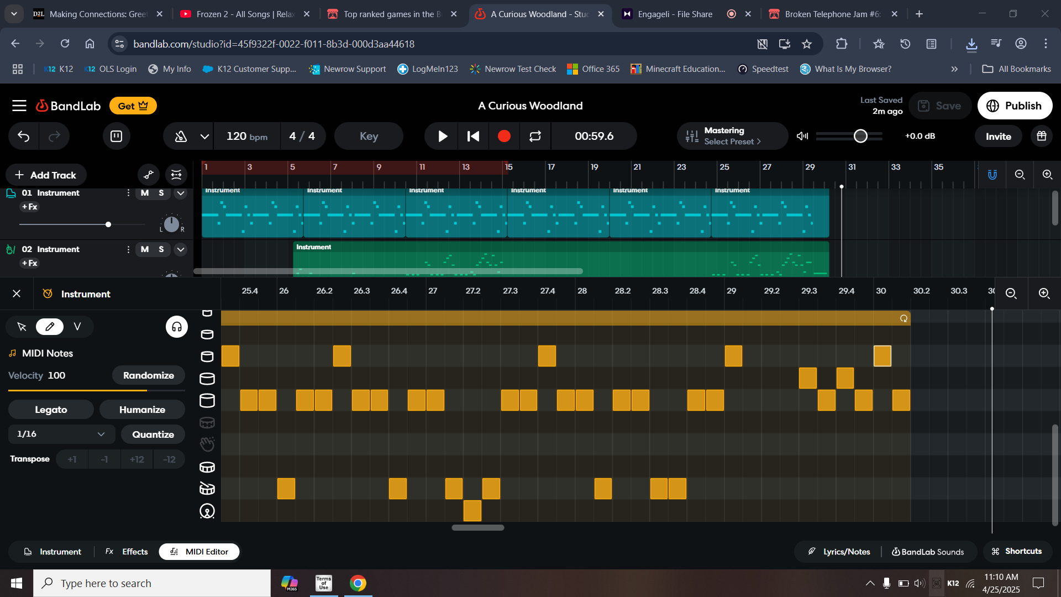Viewport: 1061px width, 597px height.
Task: Click the Randomize velocity button
Action: point(148,375)
